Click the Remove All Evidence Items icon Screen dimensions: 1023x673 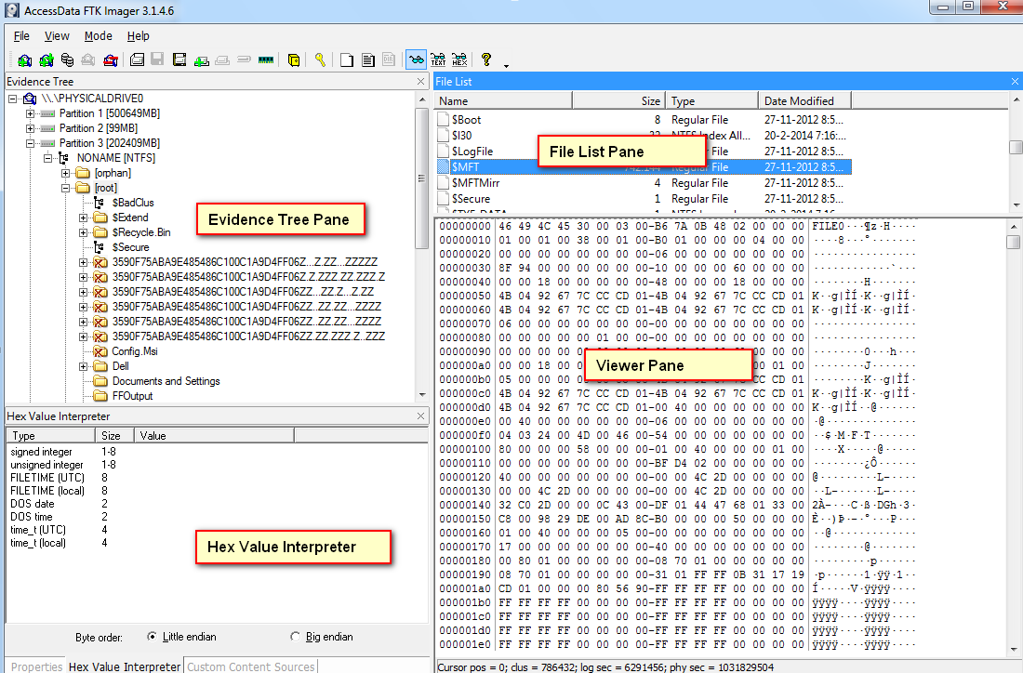click(x=111, y=60)
